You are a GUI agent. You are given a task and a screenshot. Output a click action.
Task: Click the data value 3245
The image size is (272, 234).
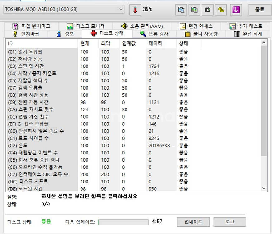click(154, 138)
